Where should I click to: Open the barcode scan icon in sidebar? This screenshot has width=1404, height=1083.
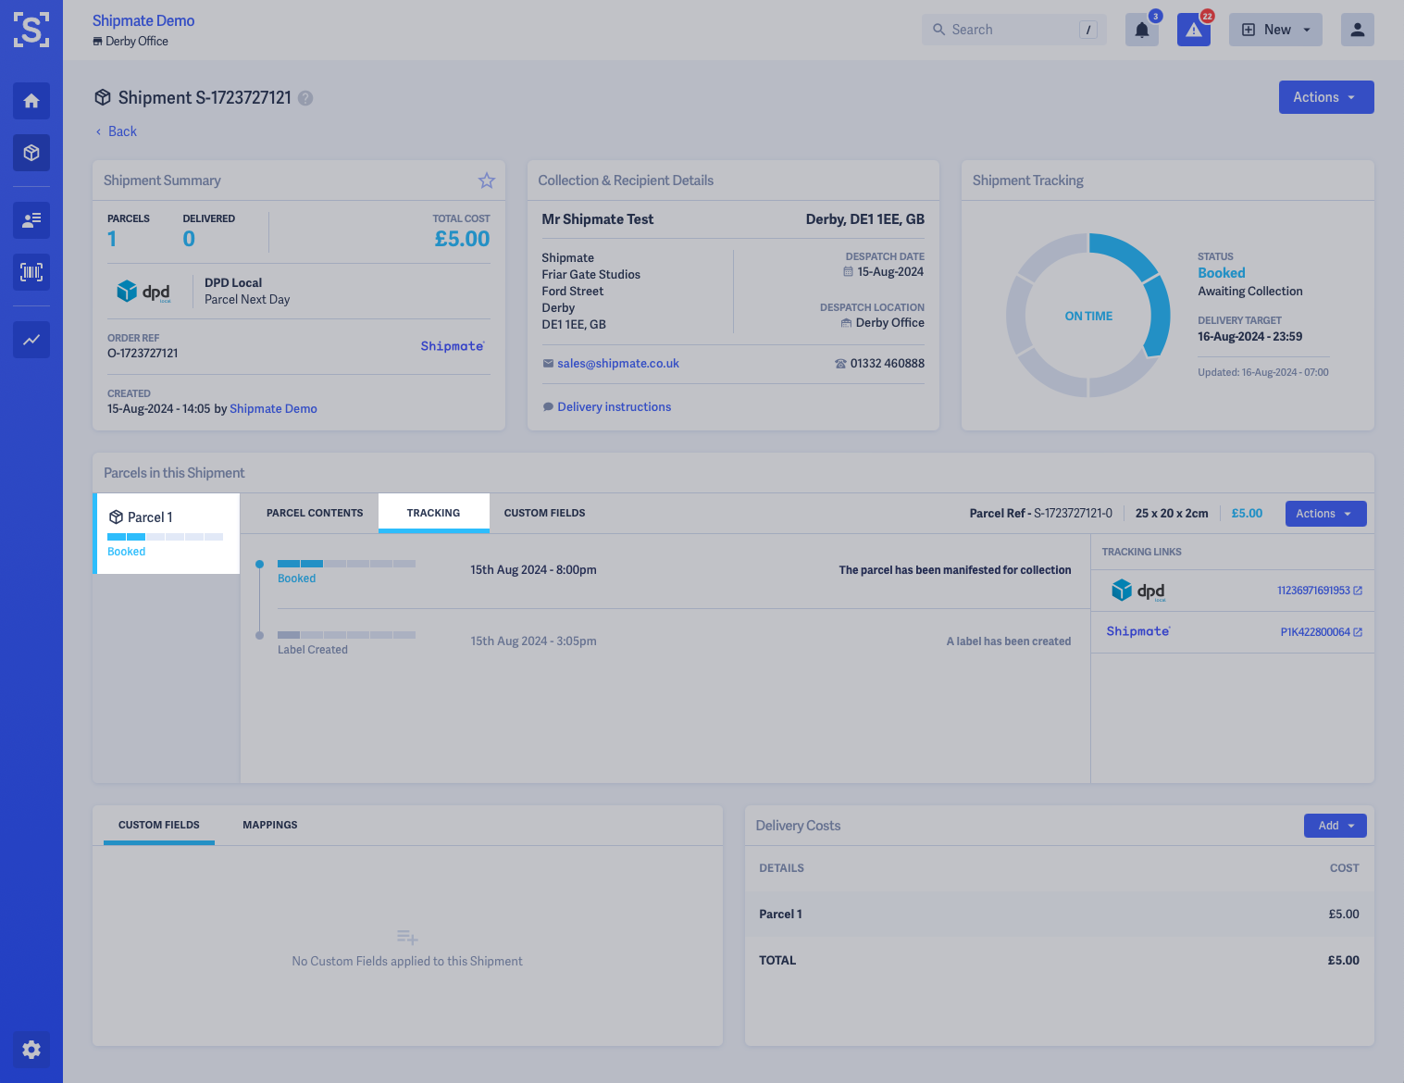click(x=31, y=272)
